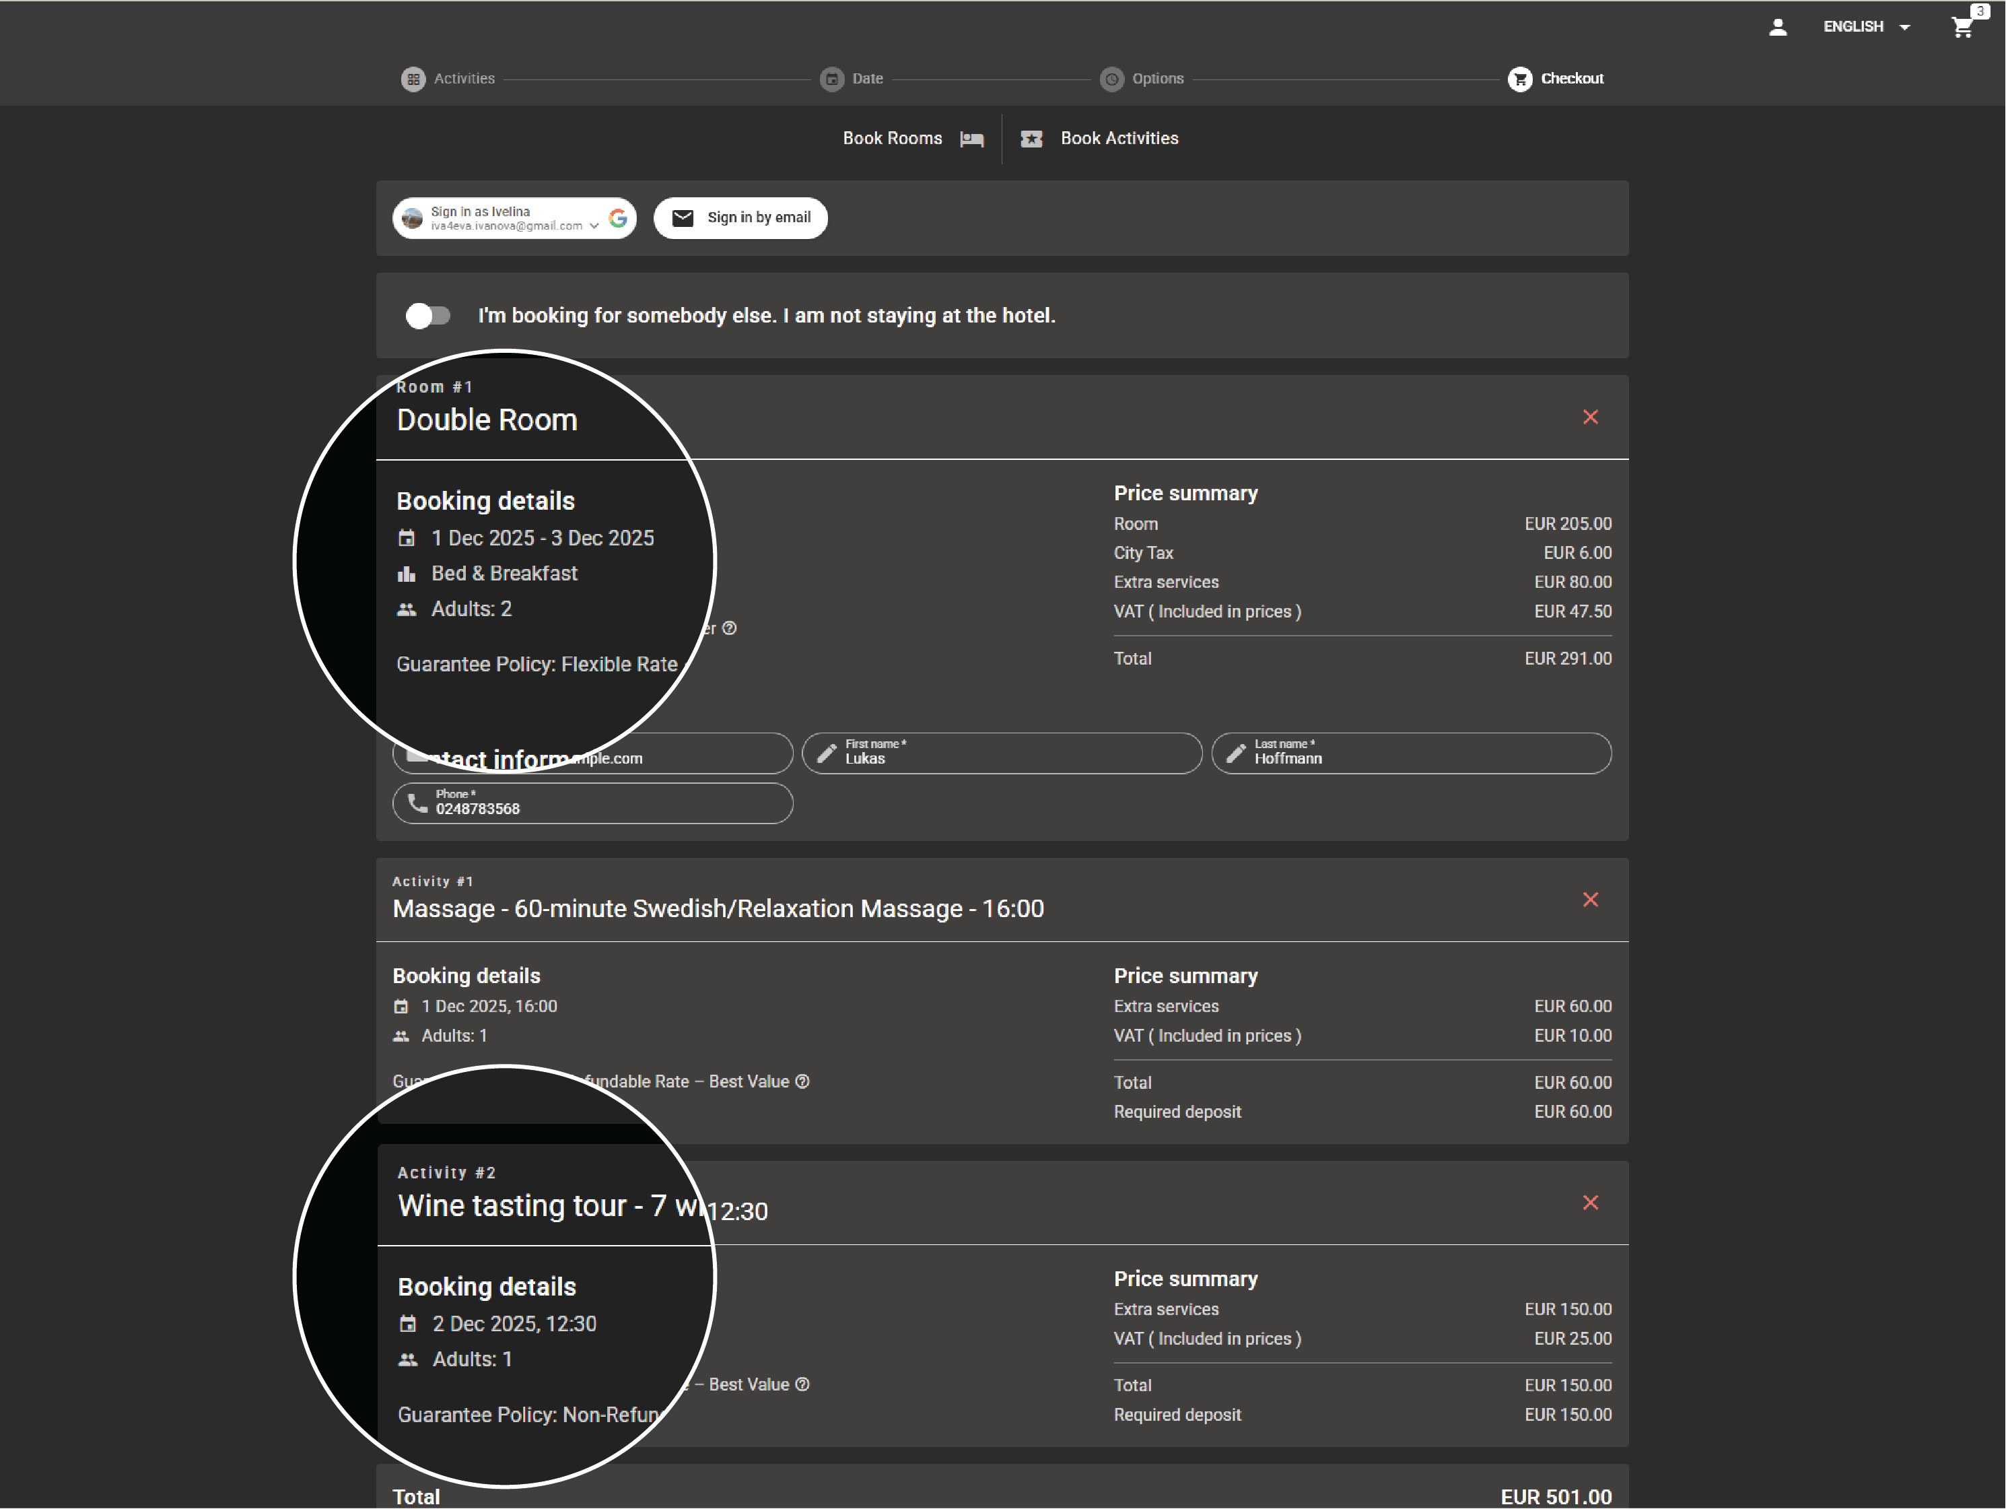2006x1509 pixels.
Task: Click Sign in by email button
Action: [x=740, y=217]
